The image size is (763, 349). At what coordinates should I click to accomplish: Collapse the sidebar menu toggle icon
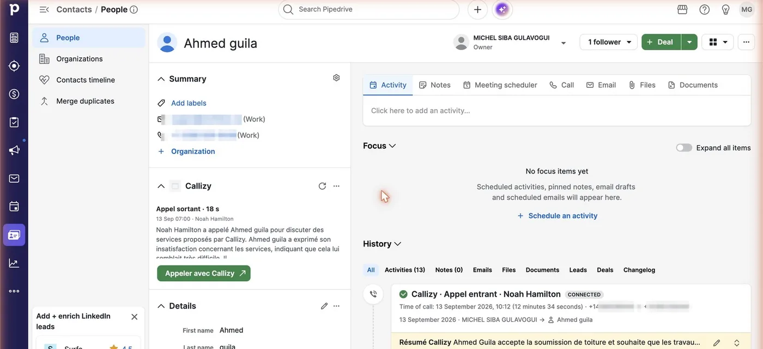44,9
